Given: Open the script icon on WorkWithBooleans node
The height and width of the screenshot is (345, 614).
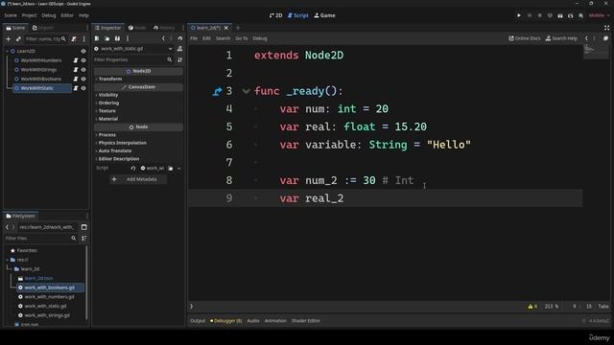Looking at the screenshot, I should click(x=76, y=79).
